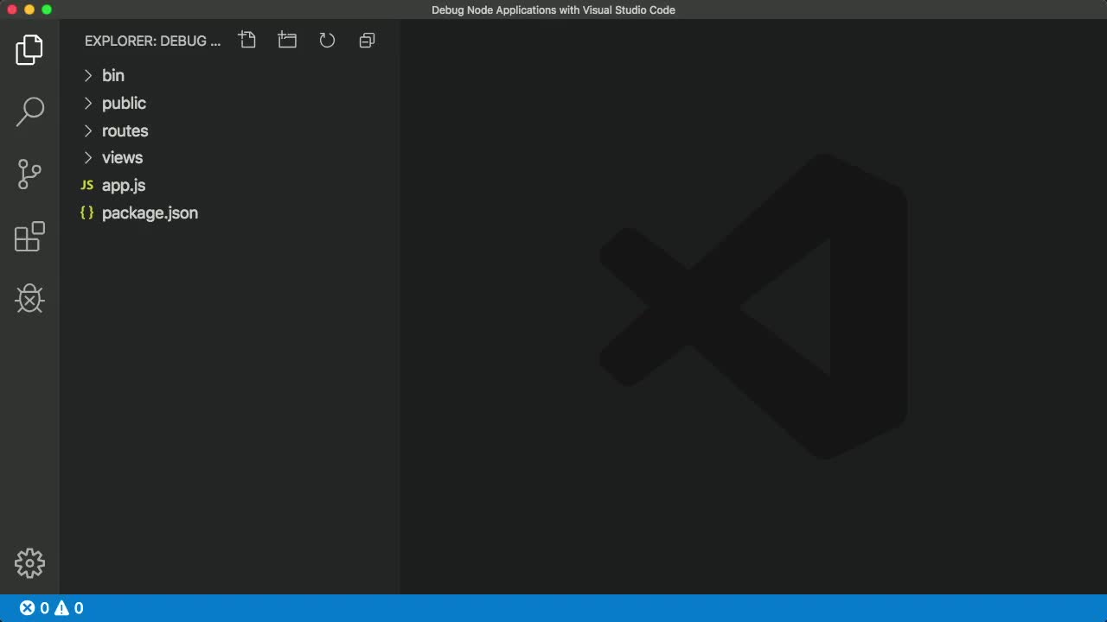Refresh the Explorer file tree

pos(327,40)
